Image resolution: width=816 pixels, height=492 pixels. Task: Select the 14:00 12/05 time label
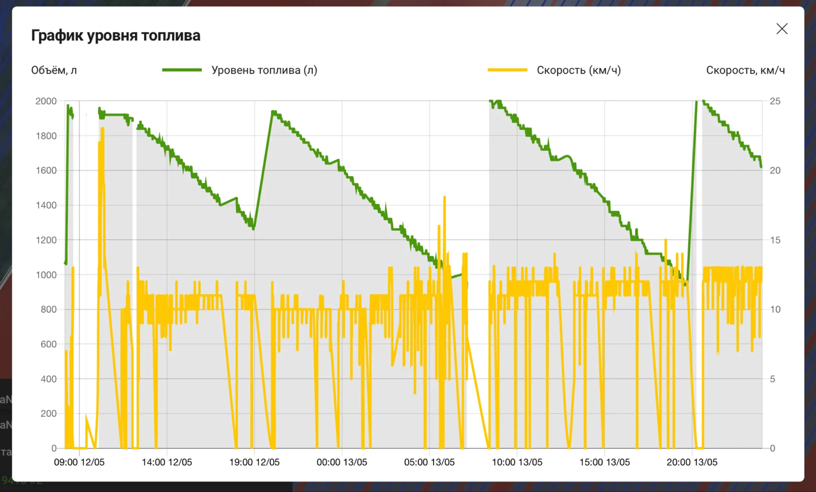tap(167, 462)
